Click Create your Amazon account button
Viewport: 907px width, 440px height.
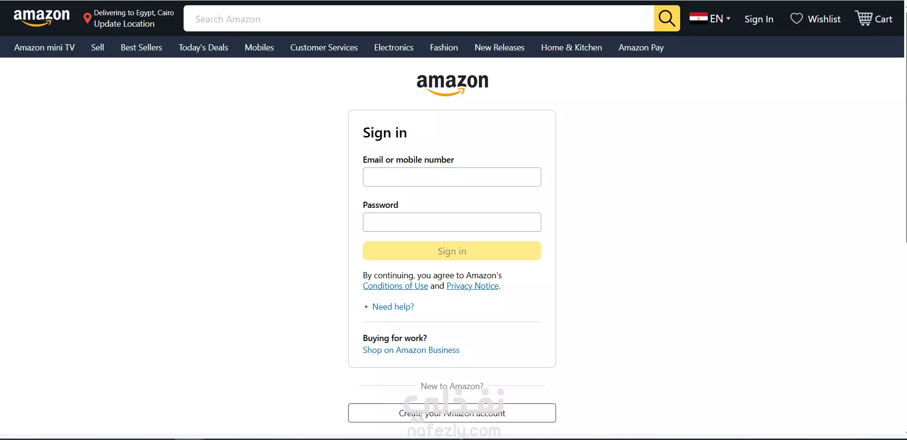[x=452, y=413]
